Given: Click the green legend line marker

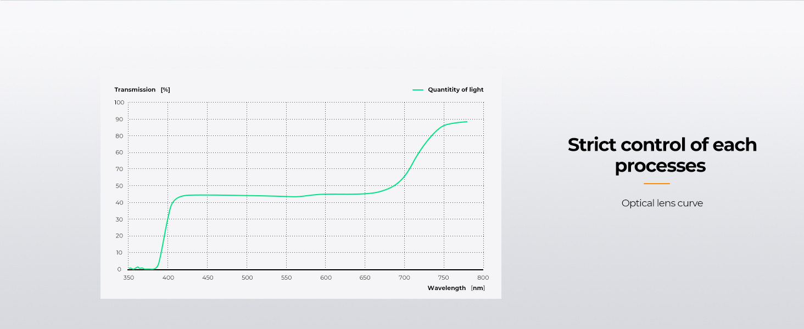Looking at the screenshot, I should (x=418, y=90).
